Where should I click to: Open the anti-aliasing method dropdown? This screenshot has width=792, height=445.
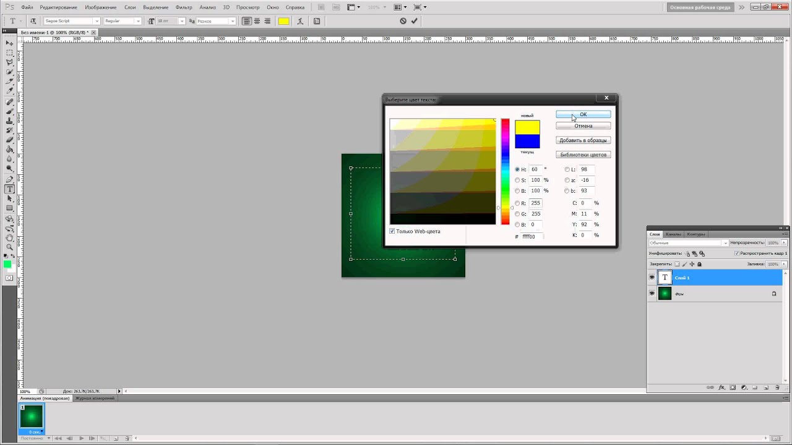(232, 21)
